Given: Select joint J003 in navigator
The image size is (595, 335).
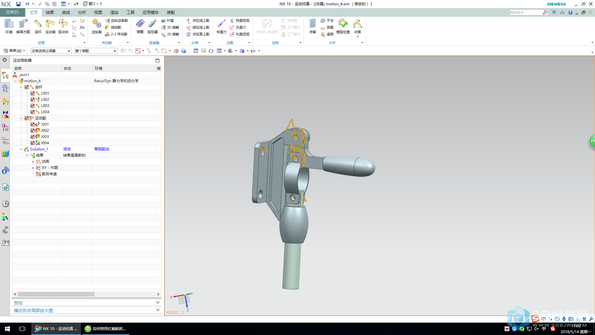Looking at the screenshot, I should 45,137.
